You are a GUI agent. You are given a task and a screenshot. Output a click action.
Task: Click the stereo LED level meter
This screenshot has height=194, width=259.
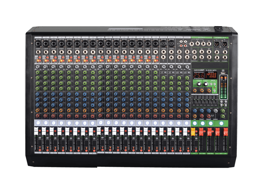tap(224, 87)
